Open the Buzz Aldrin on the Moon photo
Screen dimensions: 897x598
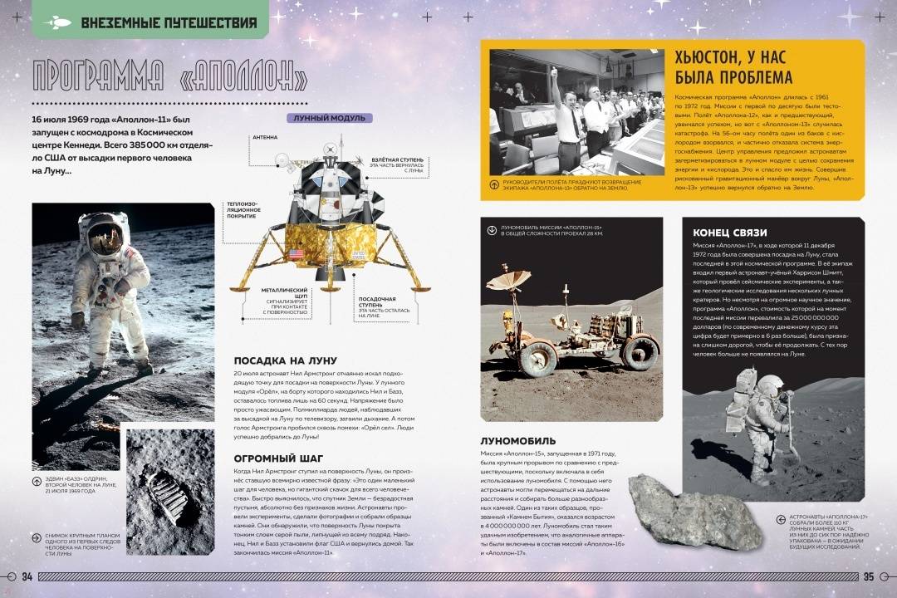pos(123,335)
